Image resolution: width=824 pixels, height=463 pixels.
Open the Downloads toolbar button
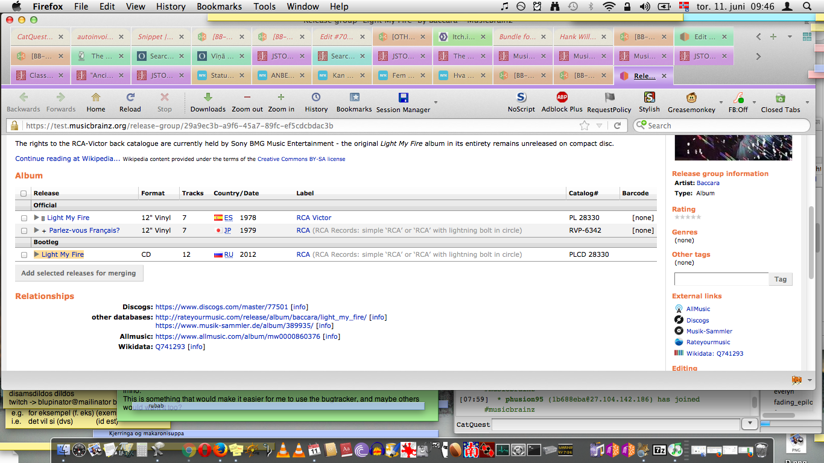[x=208, y=97]
